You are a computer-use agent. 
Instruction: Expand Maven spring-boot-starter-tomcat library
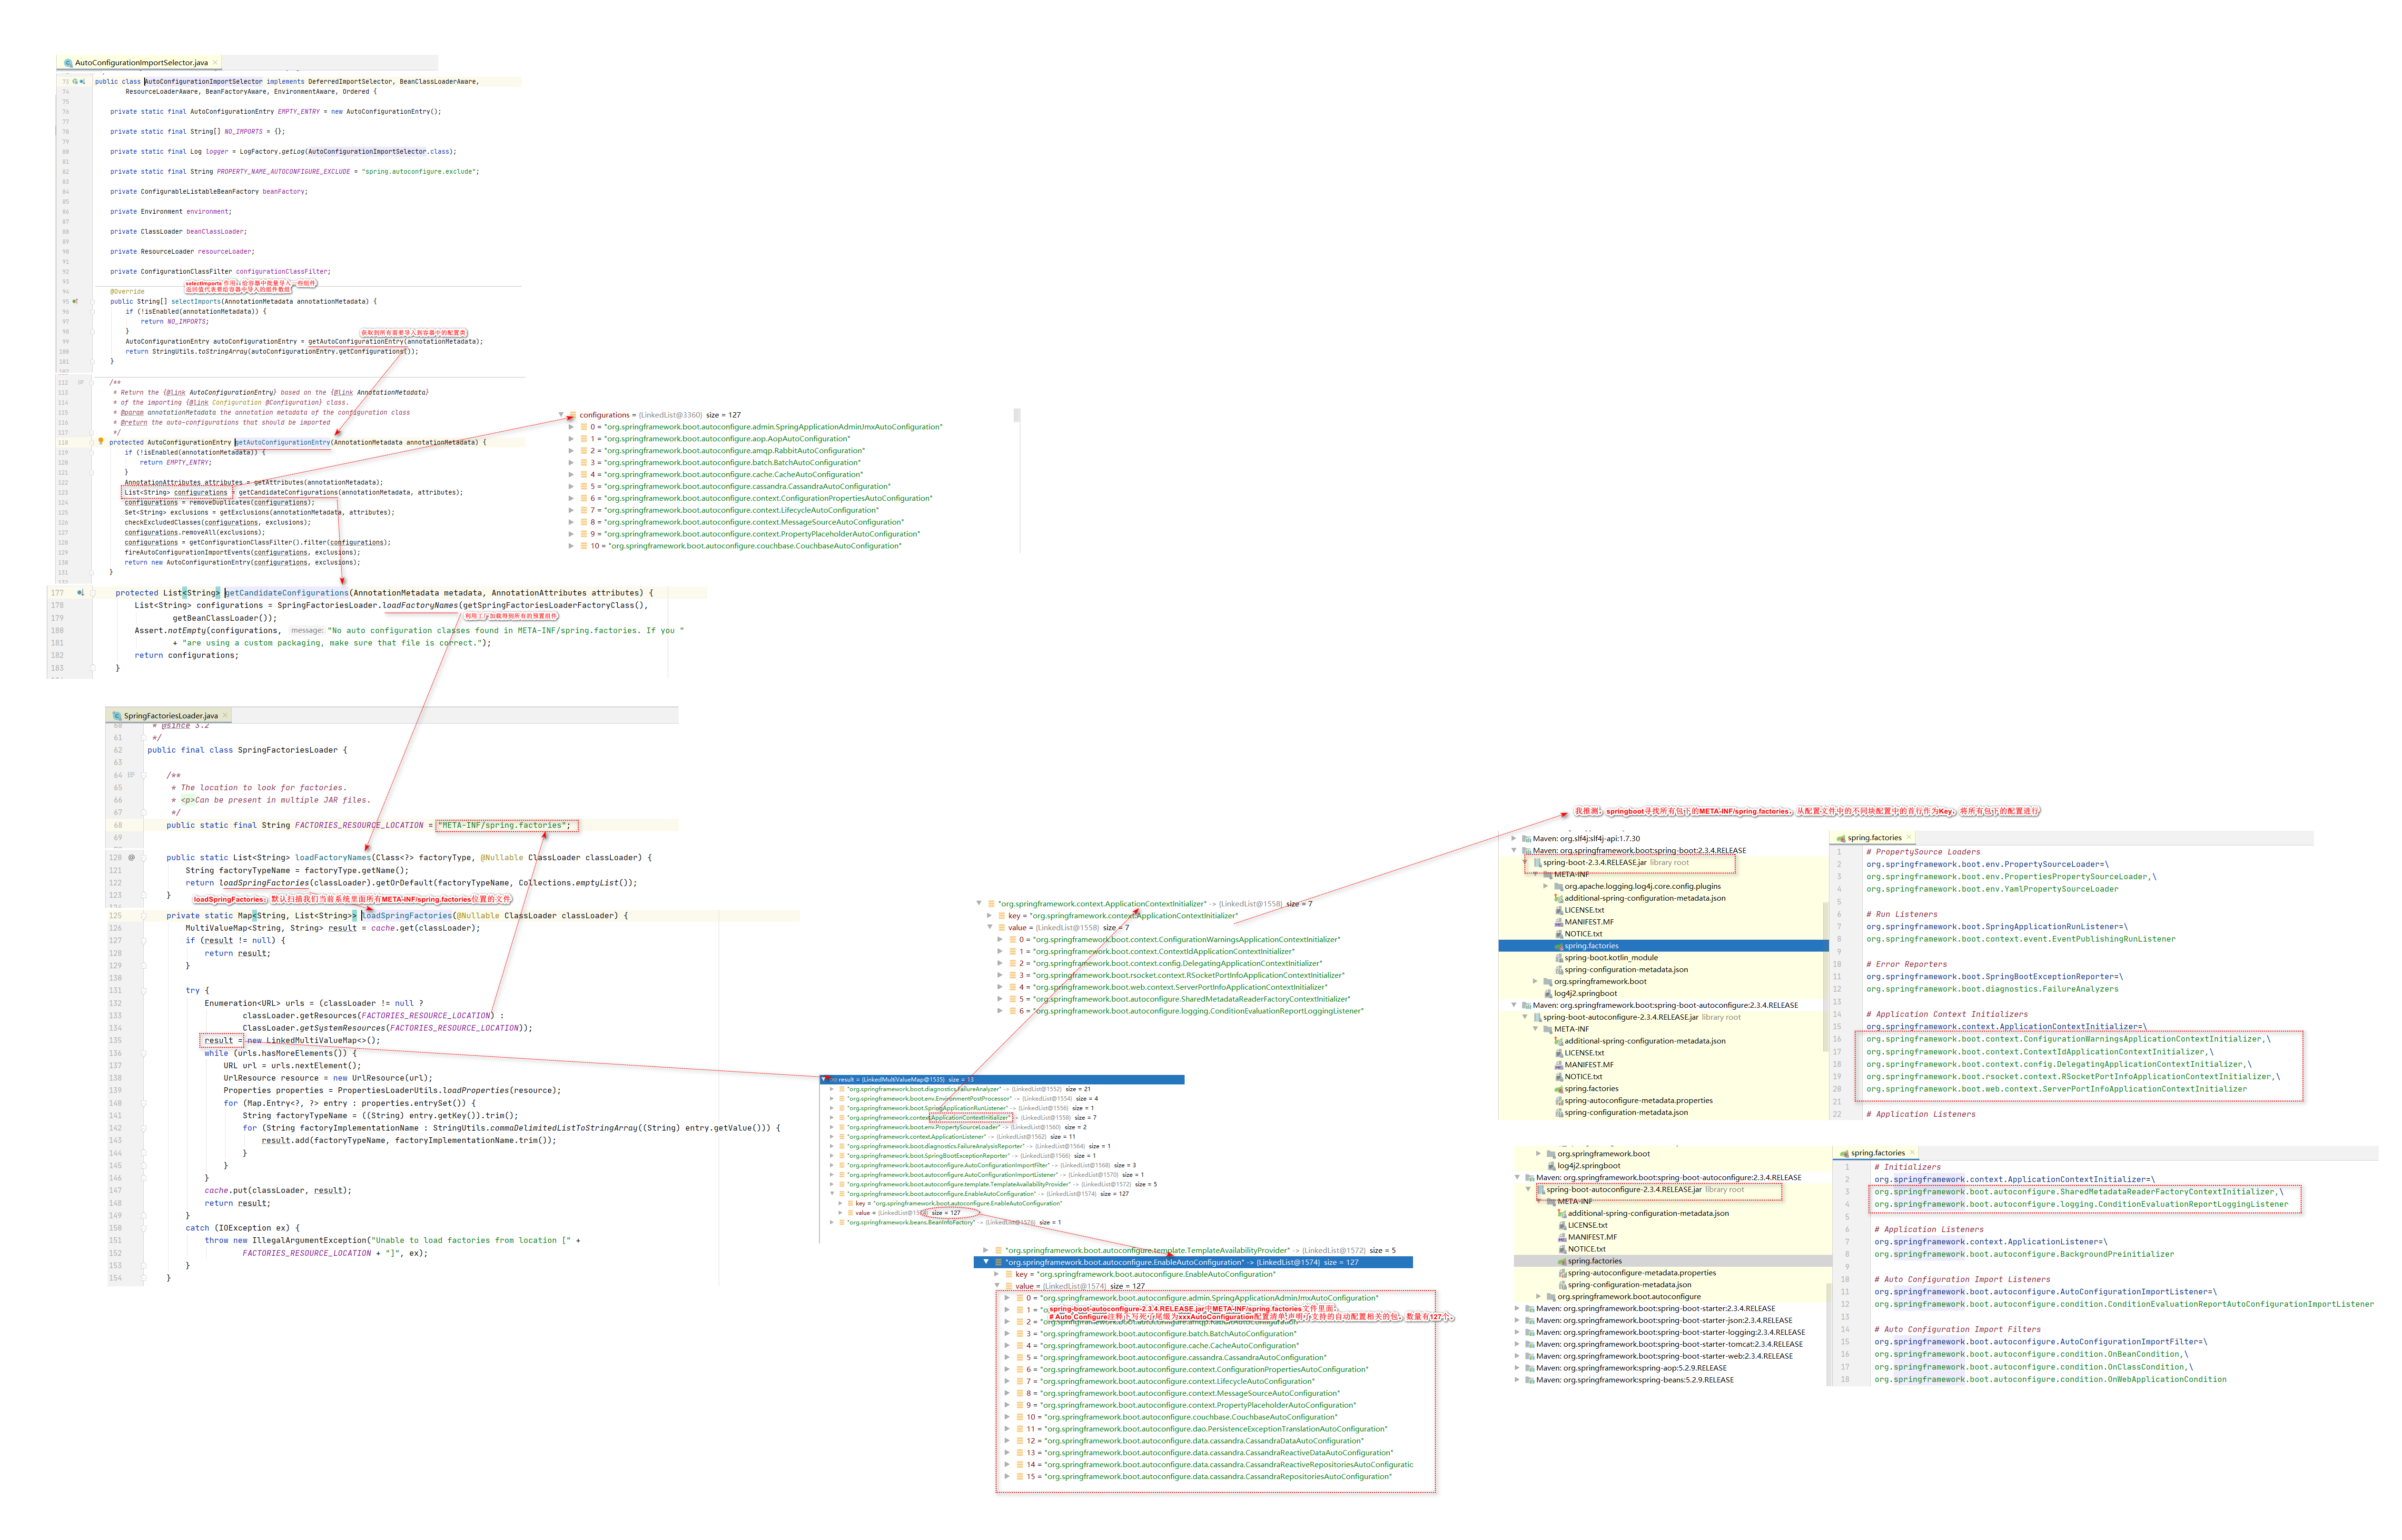[x=1517, y=1345]
